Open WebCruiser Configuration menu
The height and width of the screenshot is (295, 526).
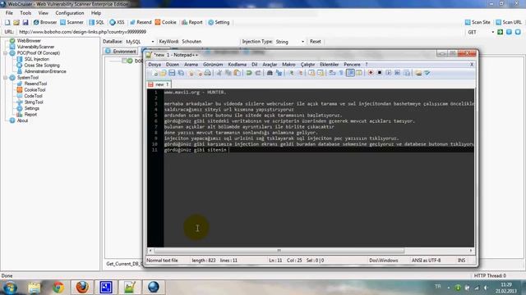coord(70,13)
